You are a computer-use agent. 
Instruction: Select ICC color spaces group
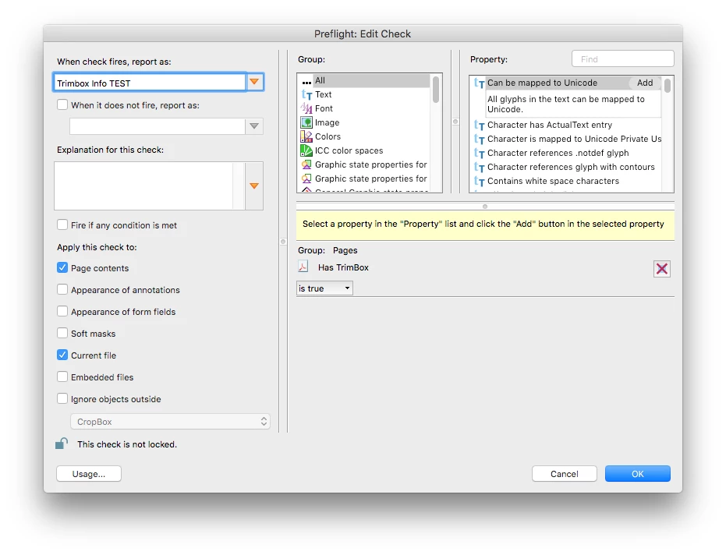365,150
